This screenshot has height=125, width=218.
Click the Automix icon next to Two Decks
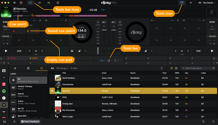(x=191, y=3)
